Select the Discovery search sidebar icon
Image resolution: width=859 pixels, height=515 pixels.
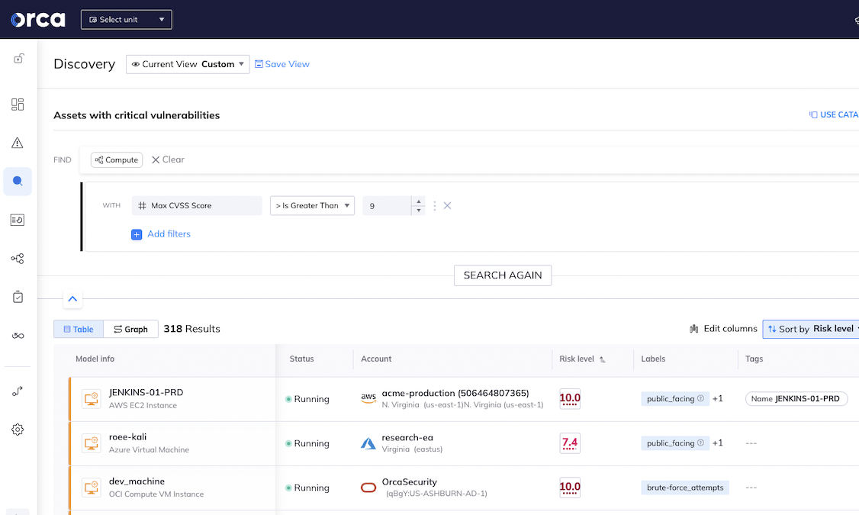[x=18, y=182]
